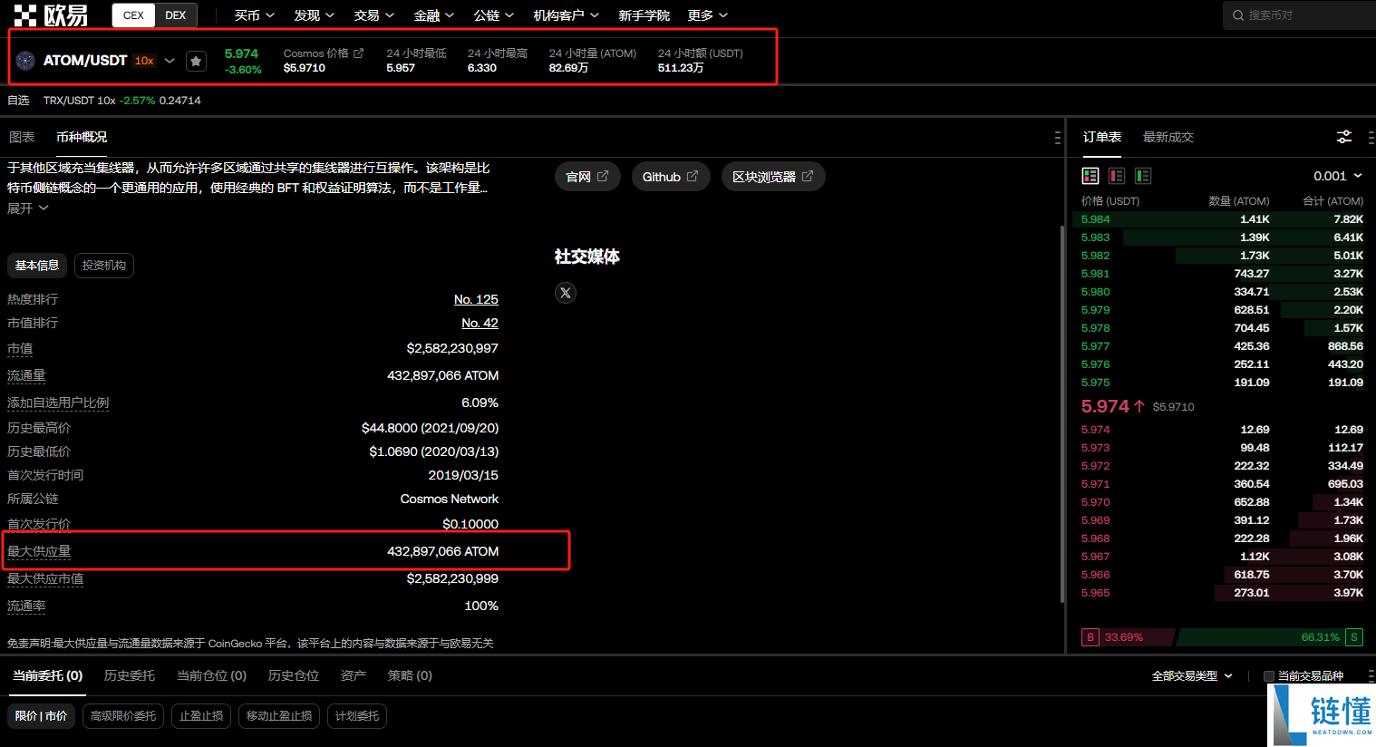1376x747 pixels.
Task: Select 止盈止损 filter
Action: 201,716
